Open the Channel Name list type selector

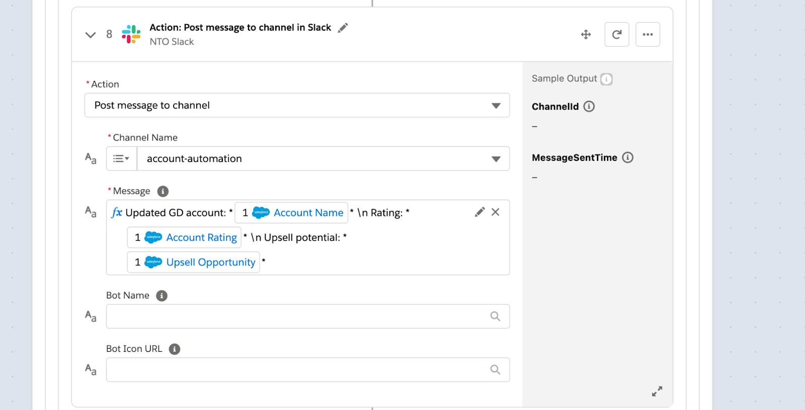121,159
